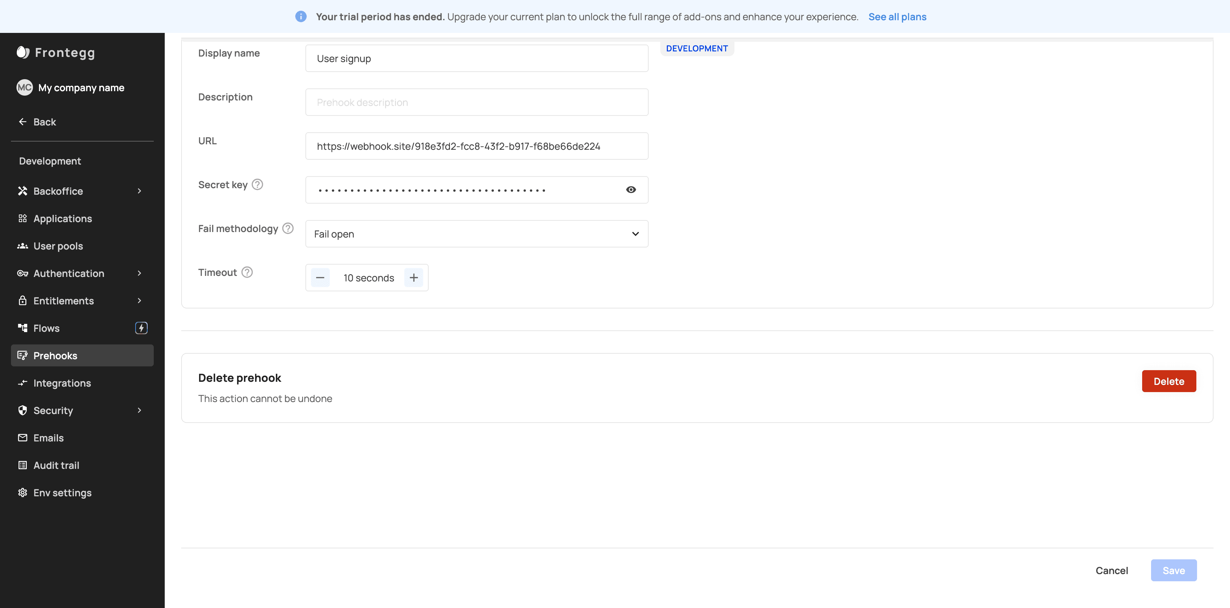Click the red Delete button
Image resolution: width=1230 pixels, height=608 pixels.
pos(1169,381)
